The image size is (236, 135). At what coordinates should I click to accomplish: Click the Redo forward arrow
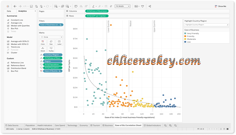(x=20, y=6)
